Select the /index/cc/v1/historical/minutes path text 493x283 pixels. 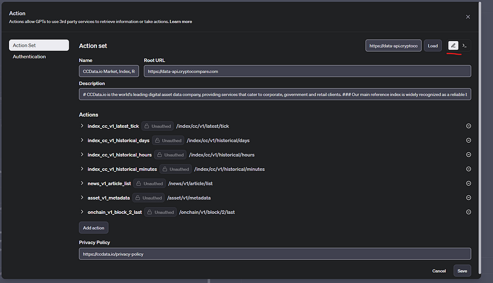coord(229,169)
